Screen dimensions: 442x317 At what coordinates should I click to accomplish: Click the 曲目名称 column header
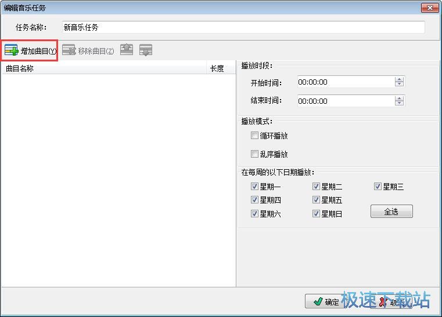tap(104, 68)
